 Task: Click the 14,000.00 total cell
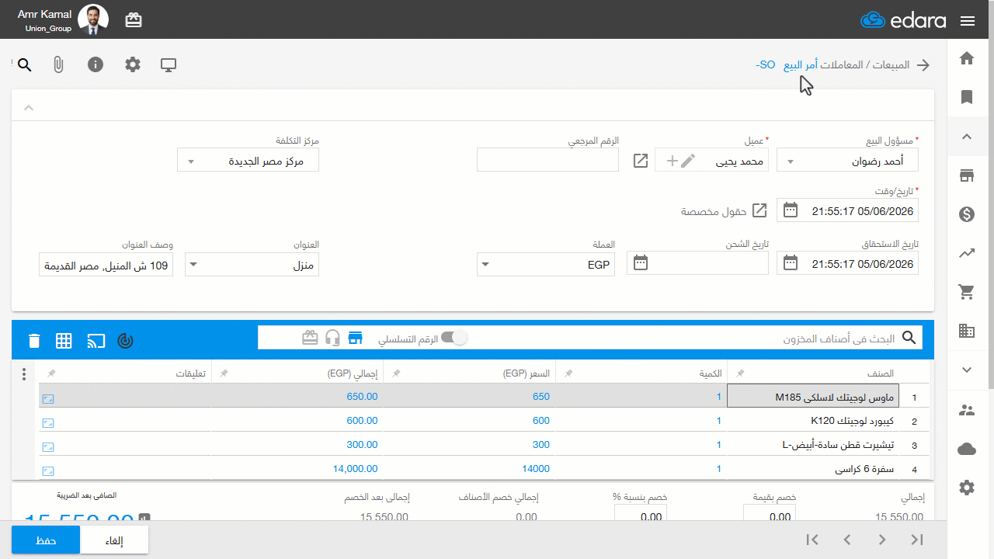click(298, 468)
